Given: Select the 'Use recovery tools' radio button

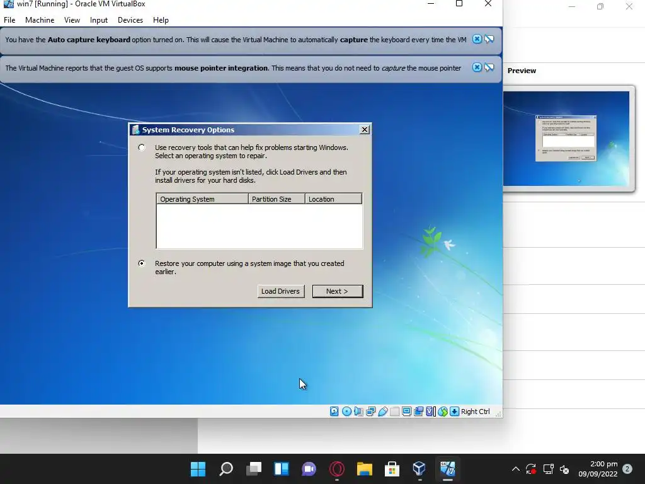Looking at the screenshot, I should [142, 147].
